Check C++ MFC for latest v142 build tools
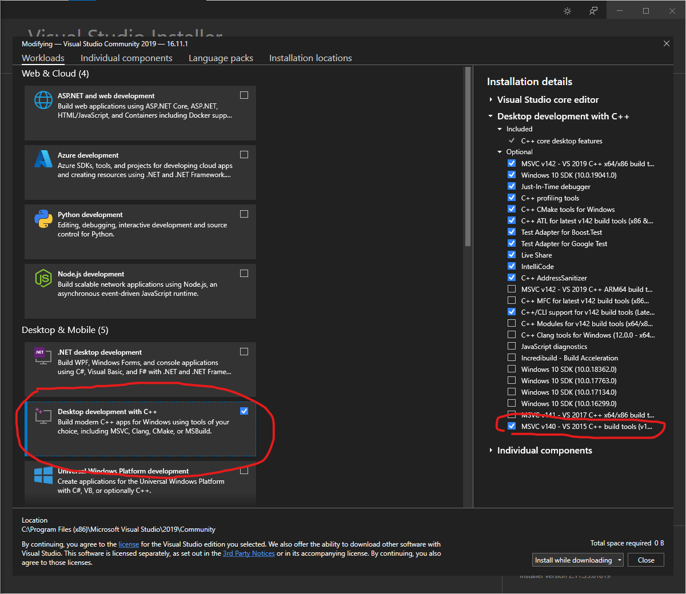Image resolution: width=686 pixels, height=594 pixels. tap(512, 300)
